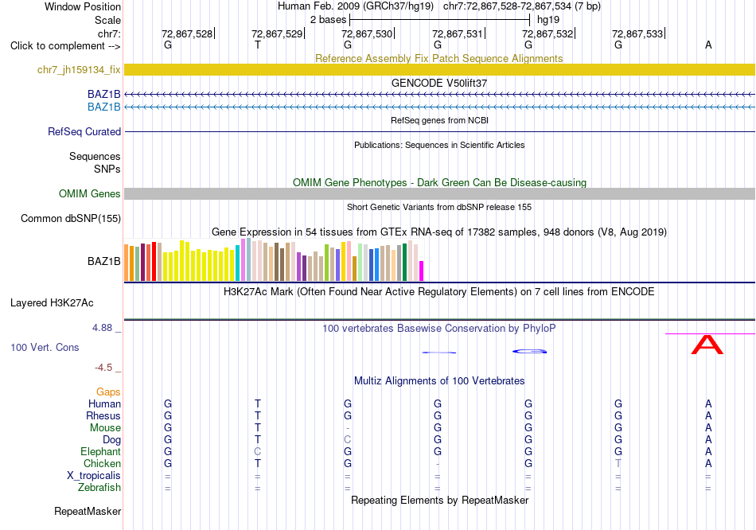This screenshot has width=756, height=530.
Task: Click the light blue BAZ1B gene label
Action: (103, 107)
